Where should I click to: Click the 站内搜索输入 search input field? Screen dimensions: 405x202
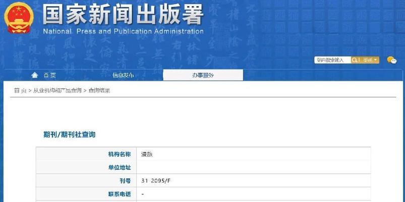[x=333, y=60]
